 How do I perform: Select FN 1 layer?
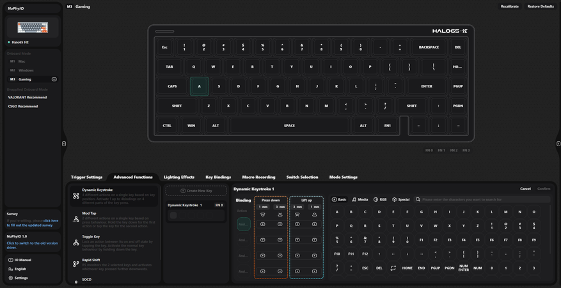coord(441,151)
